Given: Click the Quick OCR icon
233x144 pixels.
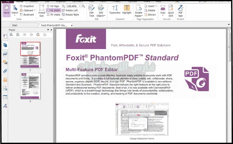Looking at the screenshot, I should pyautogui.click(x=171, y=10).
